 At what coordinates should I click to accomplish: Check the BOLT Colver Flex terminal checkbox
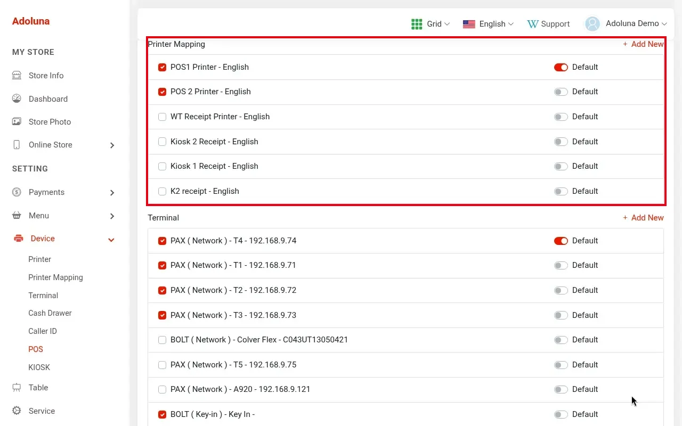tap(163, 340)
